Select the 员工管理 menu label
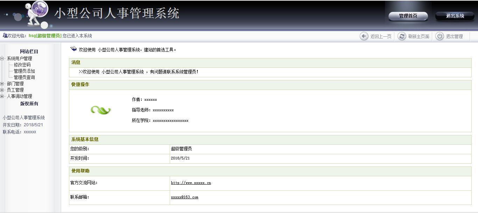478x213 pixels. 15,90
